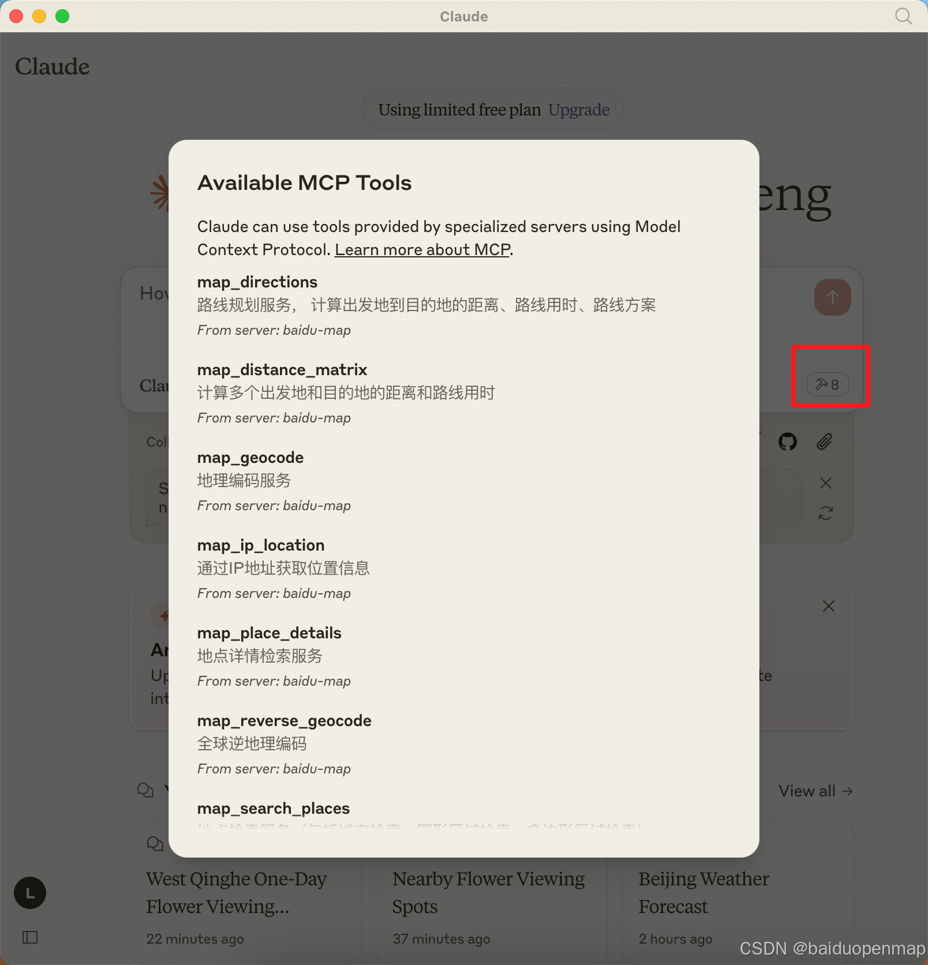Click the refresh arrows icon
This screenshot has width=928, height=965.
point(826,513)
